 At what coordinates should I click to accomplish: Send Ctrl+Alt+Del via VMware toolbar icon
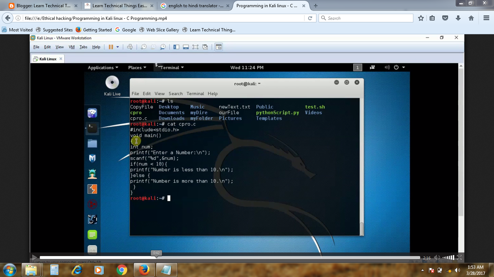pos(130,47)
